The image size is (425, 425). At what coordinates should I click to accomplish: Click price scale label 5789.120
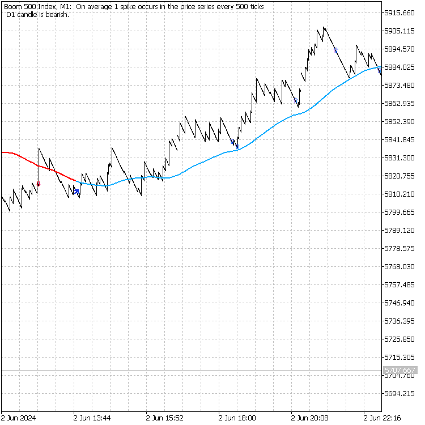[x=399, y=231]
